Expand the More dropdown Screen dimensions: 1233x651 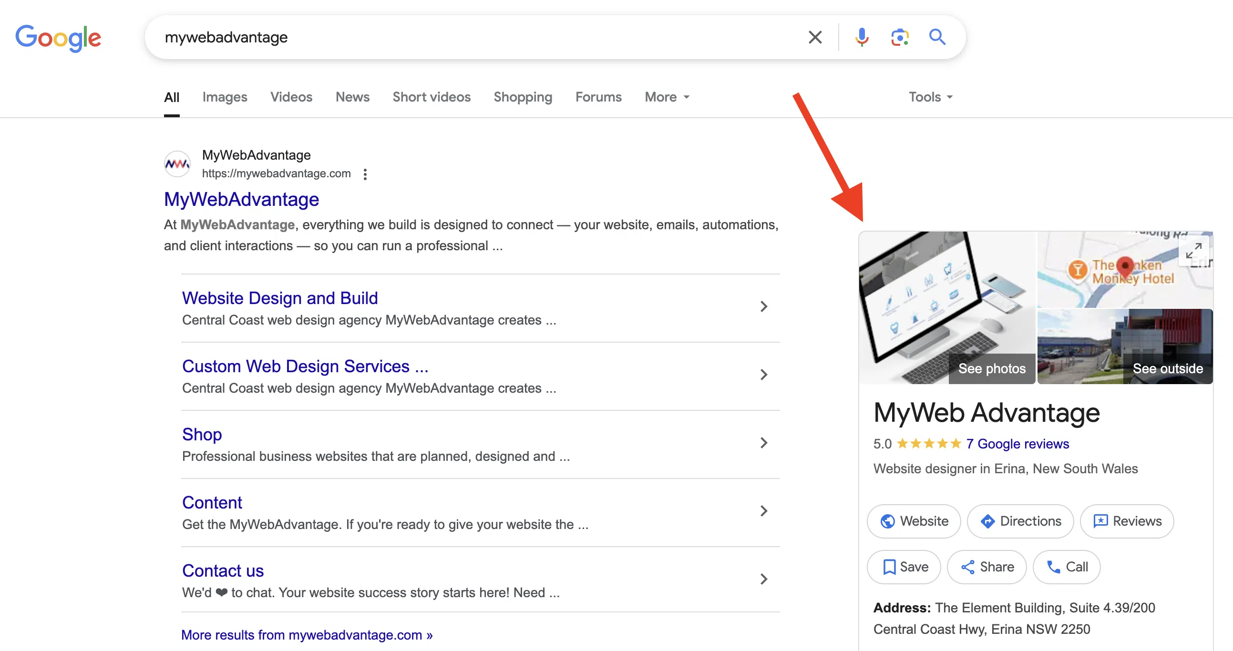tap(667, 97)
